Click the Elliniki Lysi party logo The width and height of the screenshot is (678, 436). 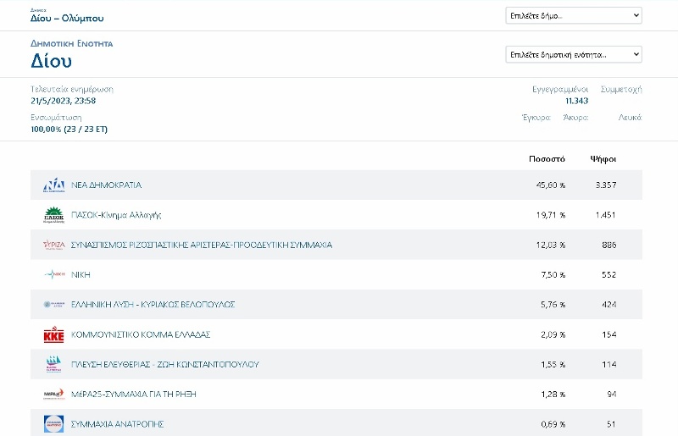[54, 305]
